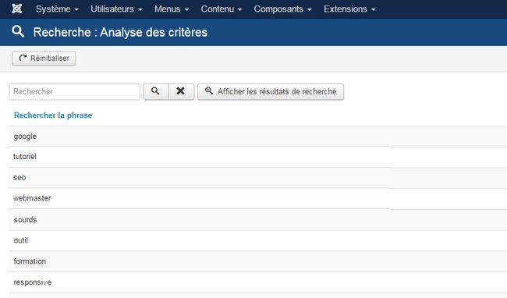507x298 pixels.
Task: Open the Contenu menu
Action: coord(222,9)
